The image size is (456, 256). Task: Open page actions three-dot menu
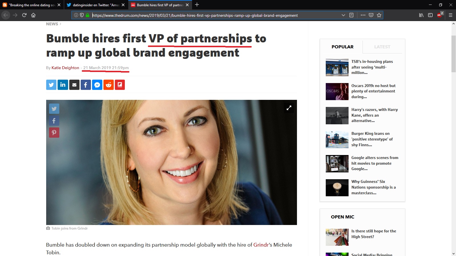[x=363, y=15]
